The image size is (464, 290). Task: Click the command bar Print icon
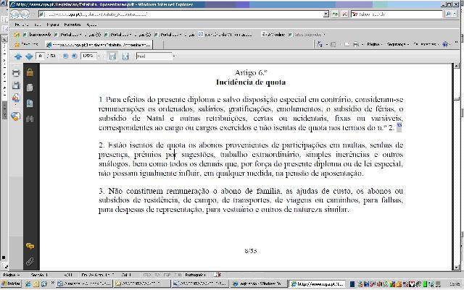356,44
